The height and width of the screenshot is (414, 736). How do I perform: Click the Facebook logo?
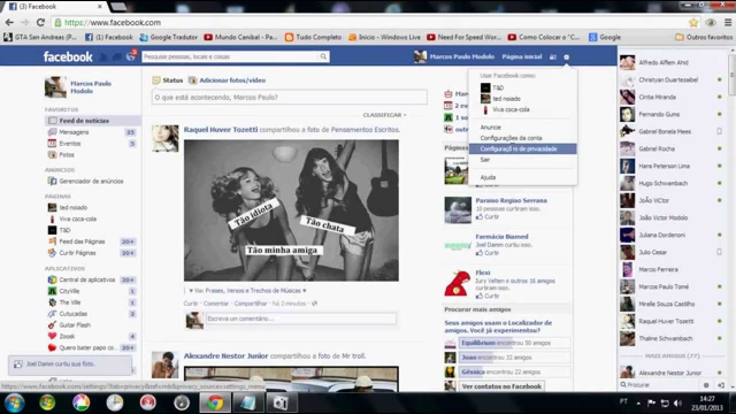pyautogui.click(x=68, y=56)
